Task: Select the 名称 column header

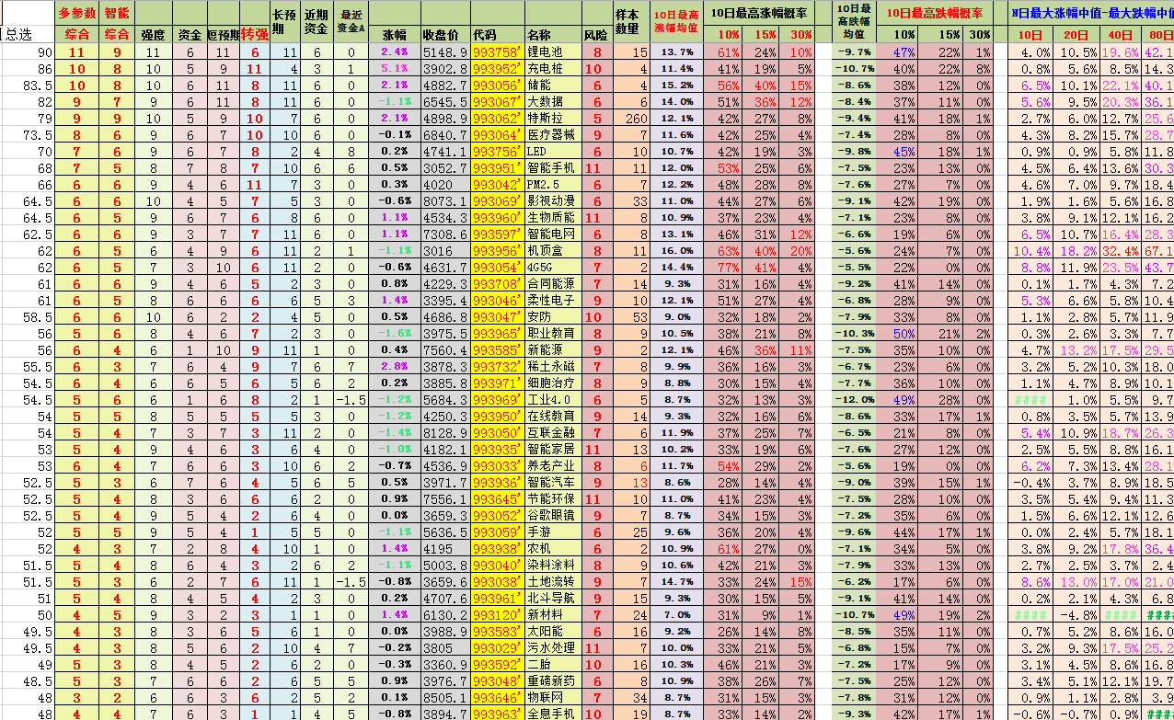Action: (554, 34)
